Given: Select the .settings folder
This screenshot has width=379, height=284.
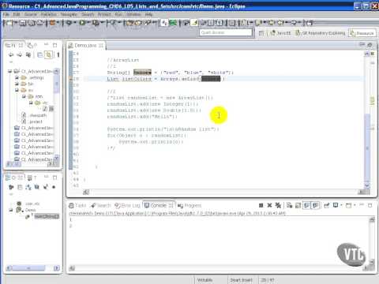Looking at the screenshot, I should coord(32,77).
